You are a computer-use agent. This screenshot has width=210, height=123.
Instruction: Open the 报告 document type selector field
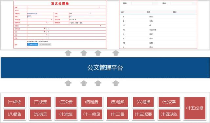(x=87, y=13)
